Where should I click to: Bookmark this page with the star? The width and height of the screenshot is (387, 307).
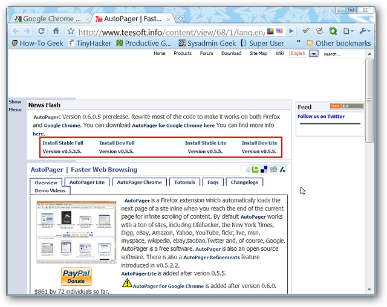pos(71,31)
